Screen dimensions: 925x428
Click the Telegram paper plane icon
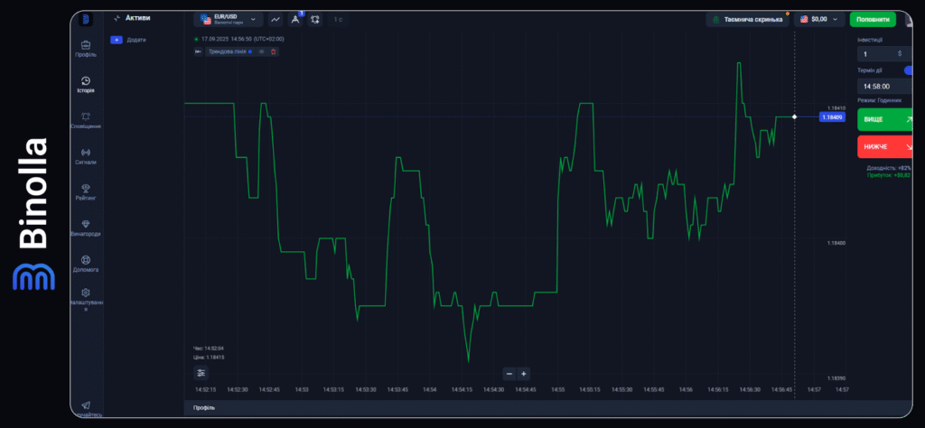tap(86, 406)
